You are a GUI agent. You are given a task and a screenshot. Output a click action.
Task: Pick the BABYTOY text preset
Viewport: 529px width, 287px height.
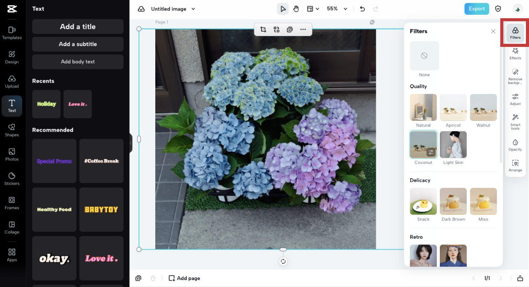[101, 210]
